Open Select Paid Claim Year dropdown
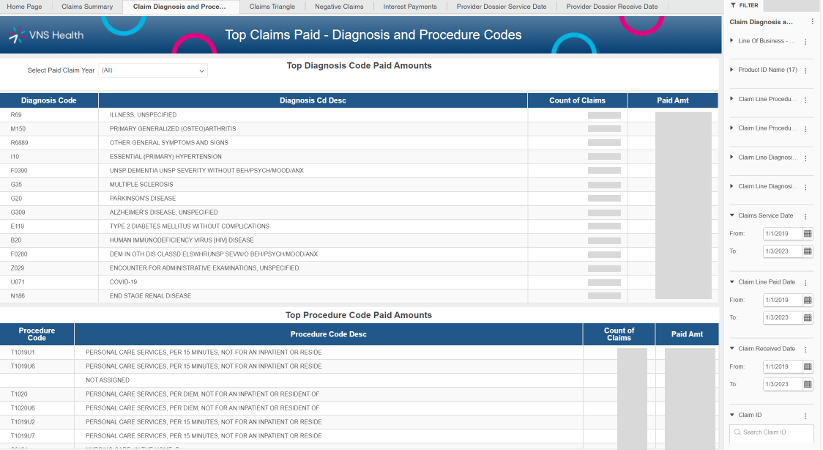 pos(153,70)
